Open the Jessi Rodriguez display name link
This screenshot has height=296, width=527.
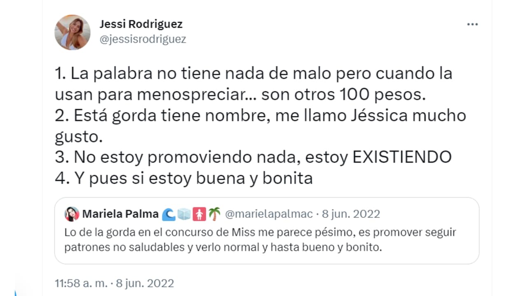[141, 24]
